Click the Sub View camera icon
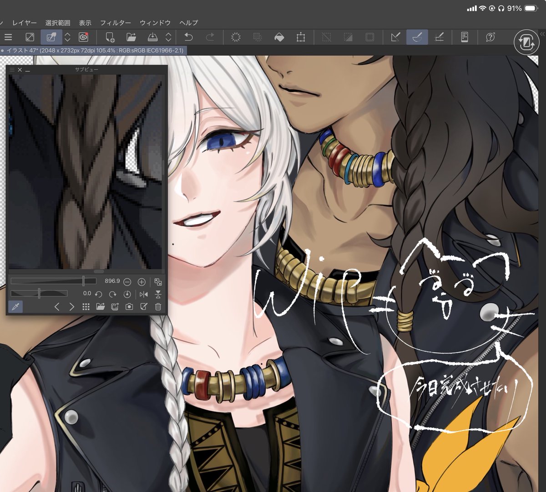The height and width of the screenshot is (492, 546). click(x=129, y=307)
